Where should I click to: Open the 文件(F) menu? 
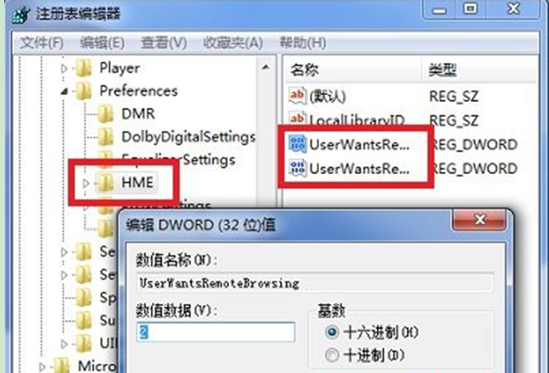click(42, 43)
